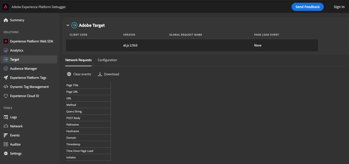Open the Network tool
349x164 pixels.
[29, 126]
